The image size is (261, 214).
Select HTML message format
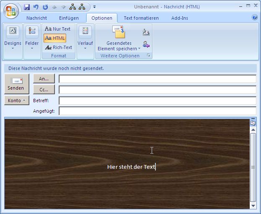point(55,38)
